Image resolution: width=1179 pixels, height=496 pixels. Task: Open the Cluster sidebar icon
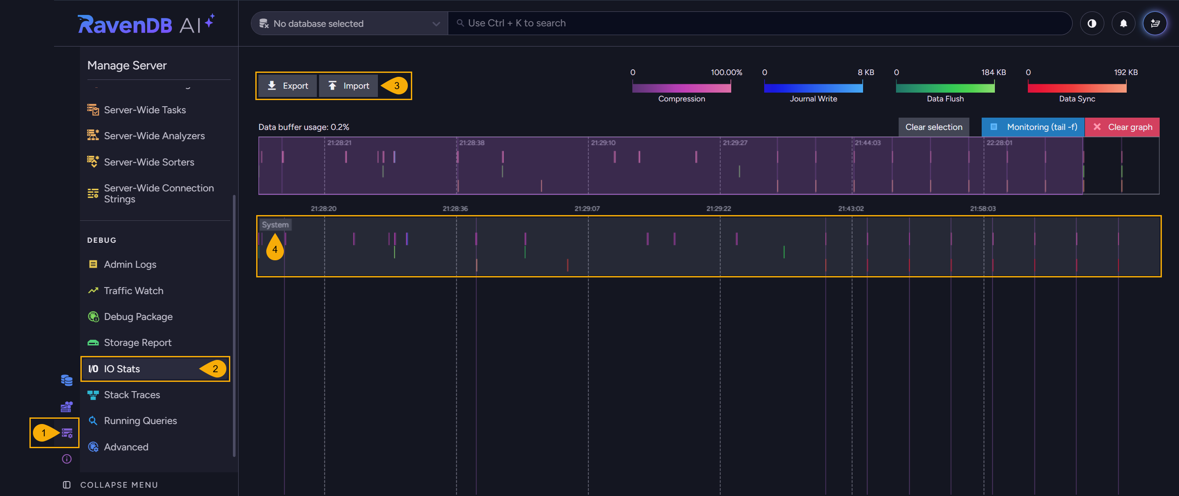(67, 406)
